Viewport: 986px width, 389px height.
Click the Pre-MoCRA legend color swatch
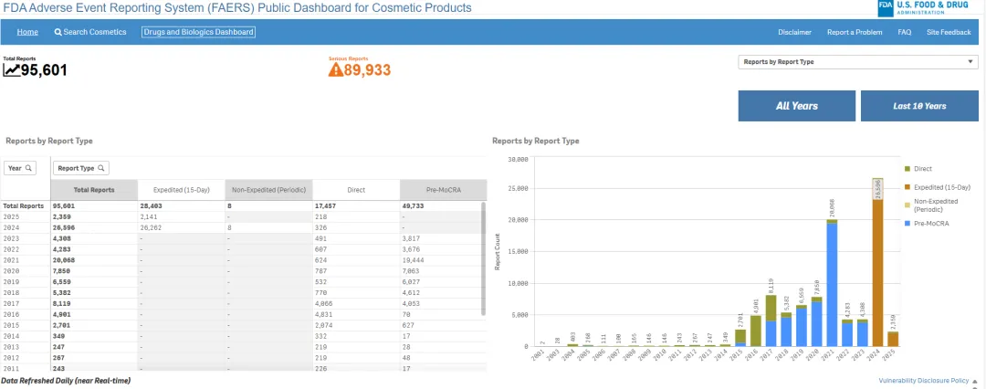click(x=907, y=224)
